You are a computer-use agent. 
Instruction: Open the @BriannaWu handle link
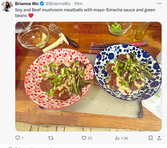pyautogui.click(x=58, y=4)
